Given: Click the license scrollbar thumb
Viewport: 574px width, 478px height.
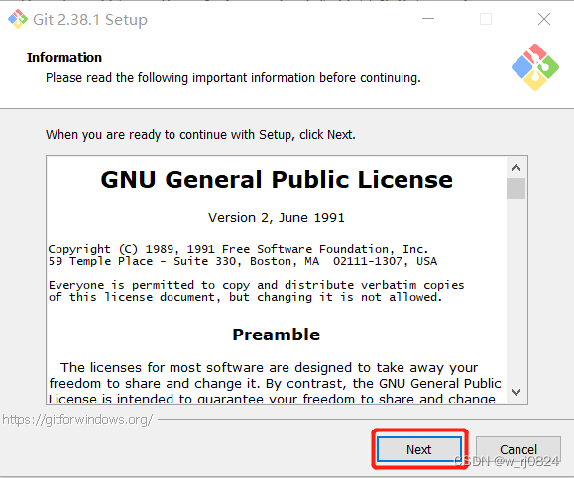Looking at the screenshot, I should 516,188.
